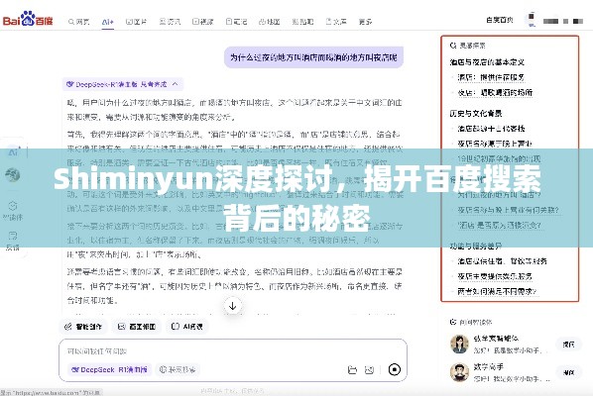Screen dimensions: 593x396
Task: Click the 提问 button beside 数学高手
Action: pyautogui.click(x=568, y=372)
